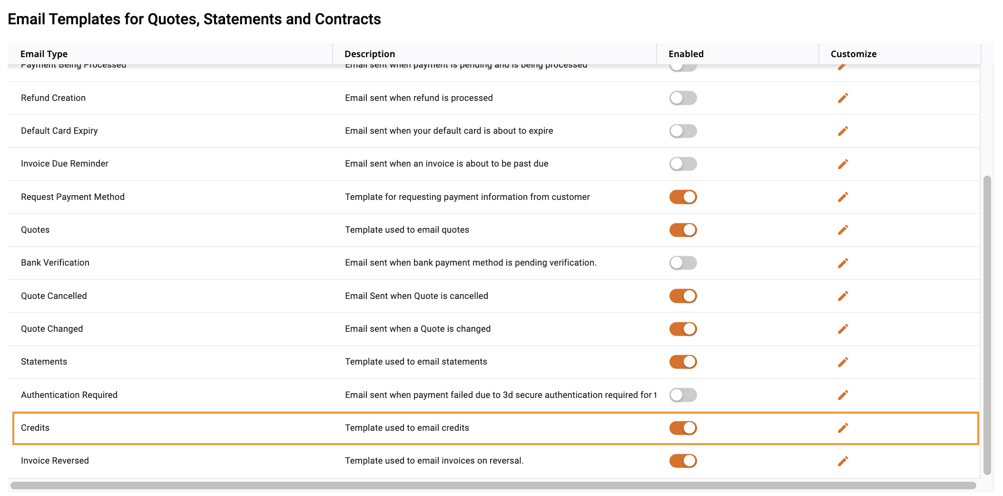Customize the Credits email template
The width and height of the screenshot is (1003, 496).
click(x=843, y=428)
